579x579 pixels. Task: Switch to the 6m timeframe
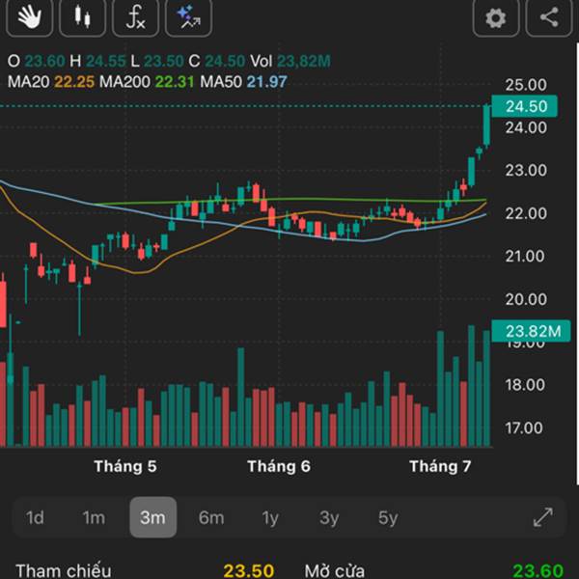pyautogui.click(x=211, y=517)
